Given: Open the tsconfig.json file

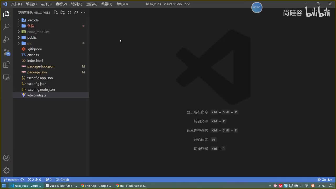Looking at the screenshot, I should point(51,84).
